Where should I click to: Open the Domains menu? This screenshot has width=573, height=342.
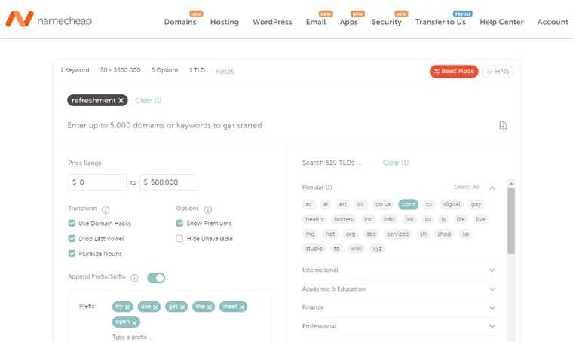point(180,22)
